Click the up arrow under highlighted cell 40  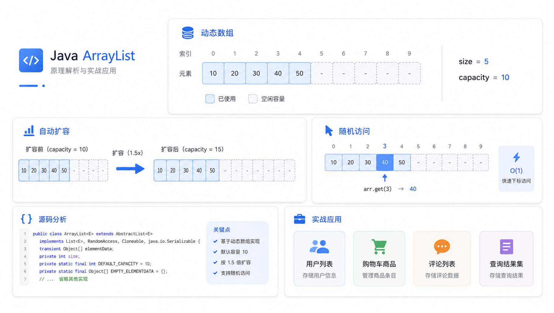coord(385,178)
